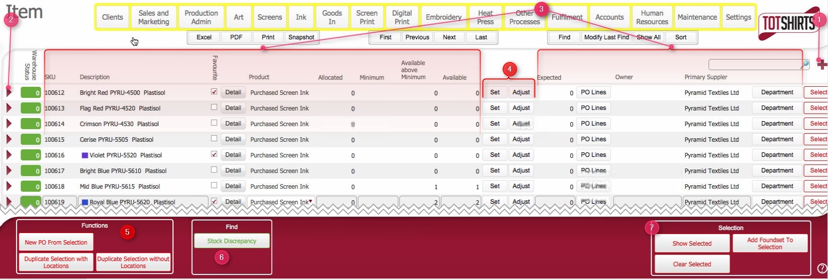The image size is (828, 280).
Task: Click the TOTSHIRTS logo
Action: click(x=787, y=24)
